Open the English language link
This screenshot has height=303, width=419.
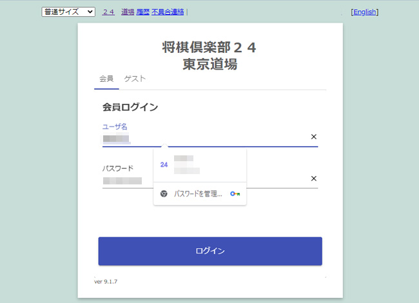click(x=364, y=12)
